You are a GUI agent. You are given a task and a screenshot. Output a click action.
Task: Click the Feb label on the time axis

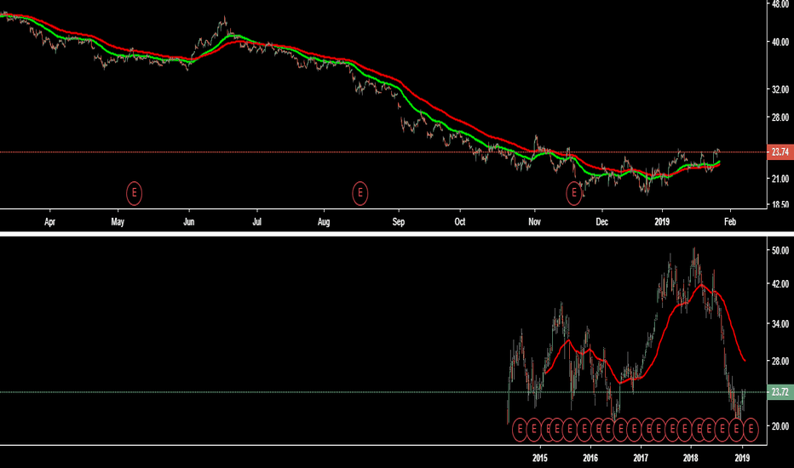click(730, 221)
